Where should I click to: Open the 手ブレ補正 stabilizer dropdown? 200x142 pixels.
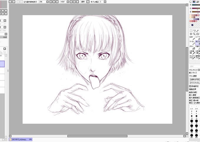coord(105,2)
